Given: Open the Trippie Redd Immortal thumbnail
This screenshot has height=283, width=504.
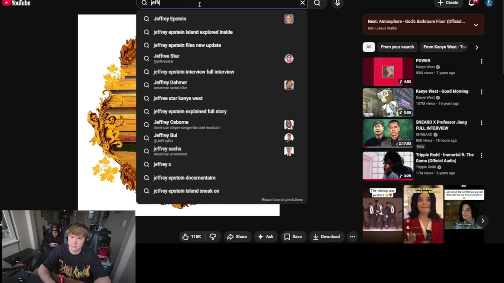Looking at the screenshot, I should tap(388, 166).
